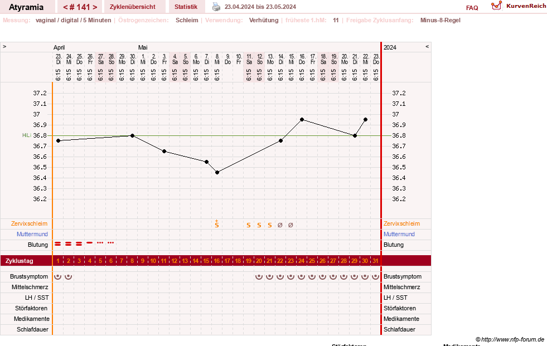This screenshot has height=346, width=547.
Task: Click the right chart collapse arrow '<'
Action: [x=427, y=46]
